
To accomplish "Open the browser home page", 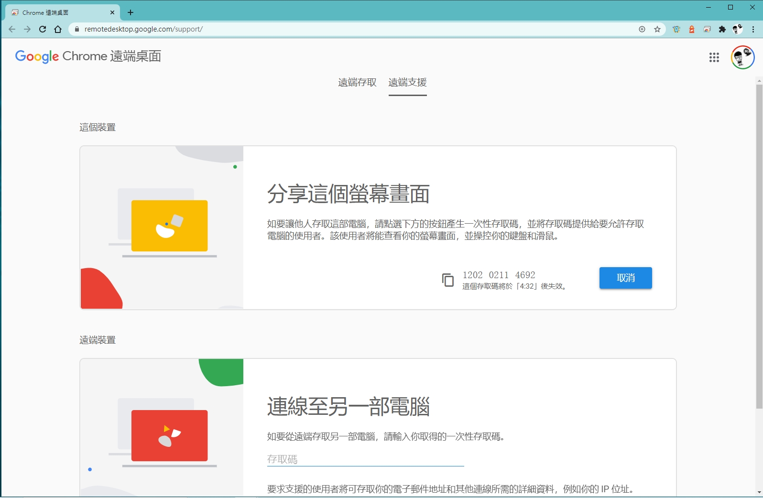I will pos(58,29).
